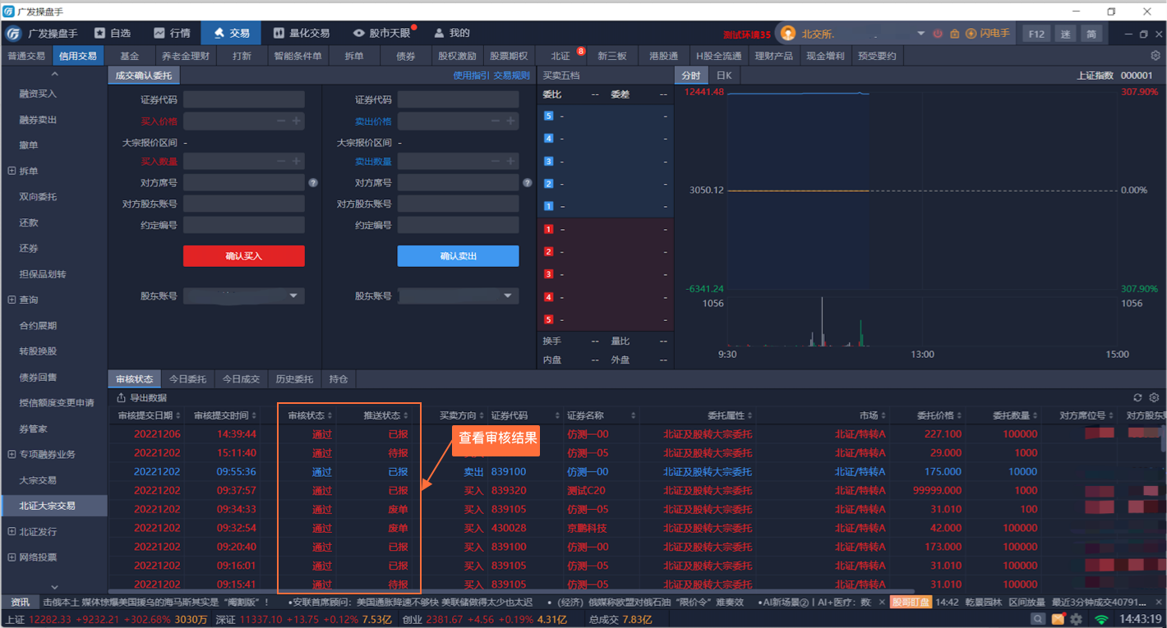
Task: Open the 北证 tab with badge
Action: [560, 56]
